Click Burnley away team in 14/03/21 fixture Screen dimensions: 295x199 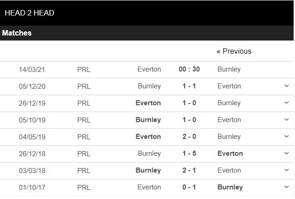pyautogui.click(x=229, y=69)
